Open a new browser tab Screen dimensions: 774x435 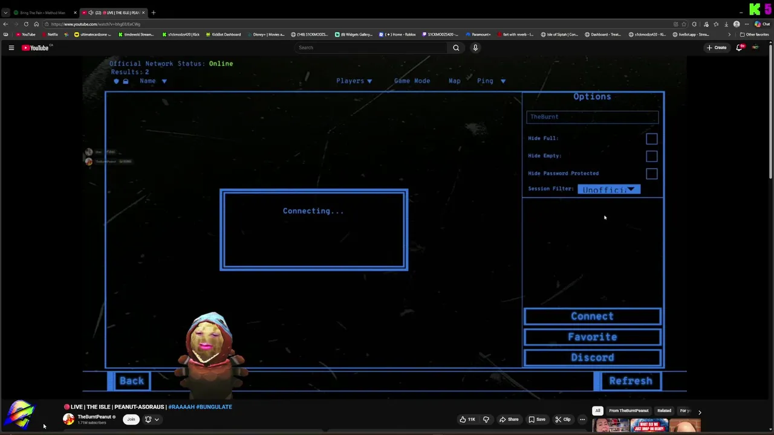[154, 12]
